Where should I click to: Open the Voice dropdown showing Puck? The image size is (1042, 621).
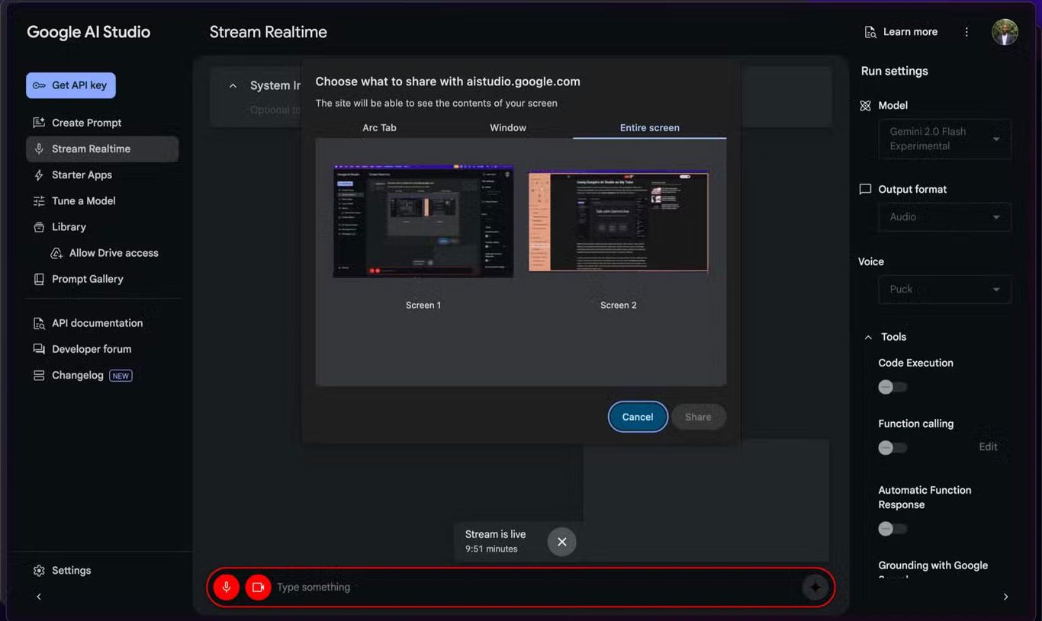(944, 290)
